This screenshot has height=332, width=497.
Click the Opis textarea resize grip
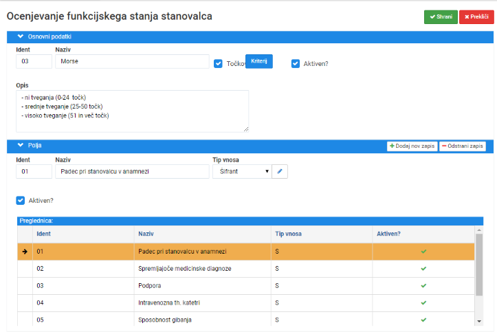pos(246,129)
